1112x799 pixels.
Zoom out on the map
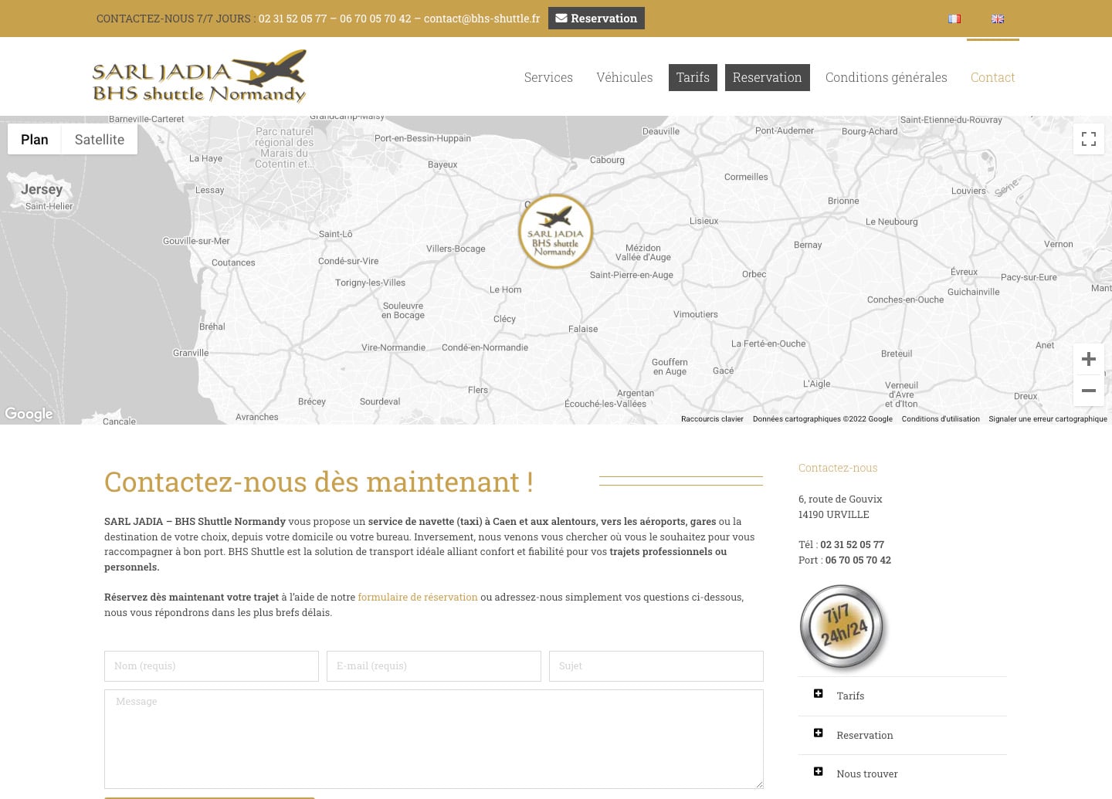pyautogui.click(x=1089, y=391)
